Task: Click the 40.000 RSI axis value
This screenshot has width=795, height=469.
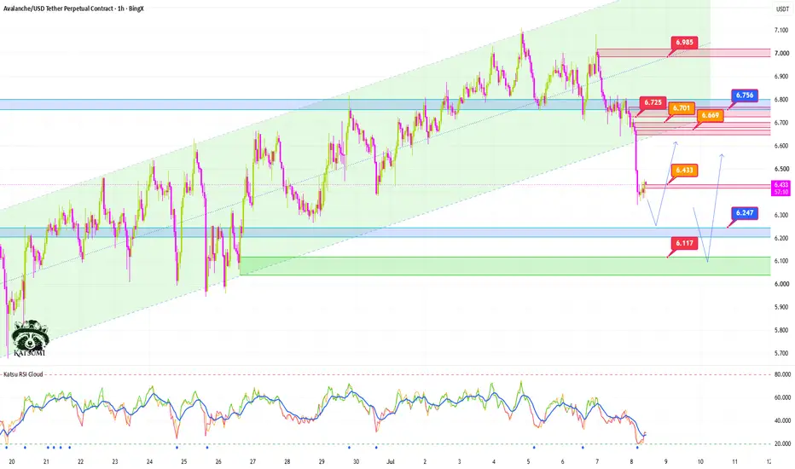Action: click(x=782, y=421)
